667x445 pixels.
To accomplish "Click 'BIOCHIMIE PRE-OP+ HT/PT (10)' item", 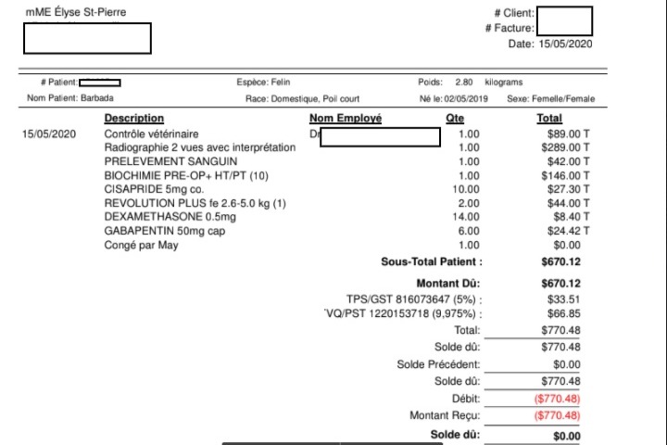I will [x=186, y=175].
